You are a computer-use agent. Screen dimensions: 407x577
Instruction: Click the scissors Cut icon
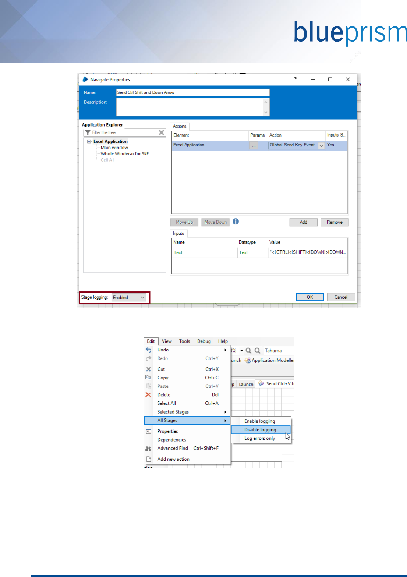pos(149,369)
